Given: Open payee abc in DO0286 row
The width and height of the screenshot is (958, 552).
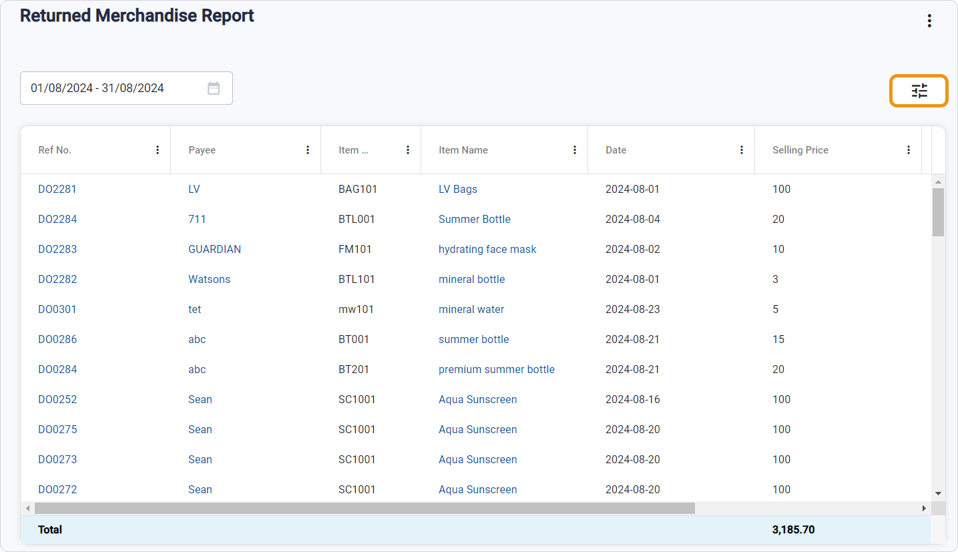Looking at the screenshot, I should click(x=197, y=339).
